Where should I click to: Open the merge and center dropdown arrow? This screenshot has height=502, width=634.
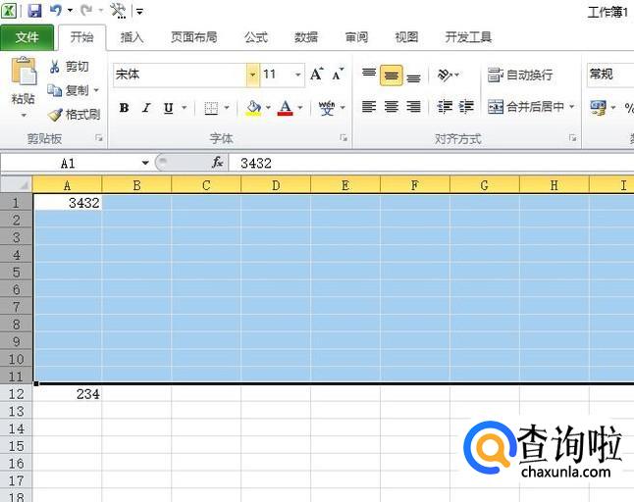[x=572, y=107]
